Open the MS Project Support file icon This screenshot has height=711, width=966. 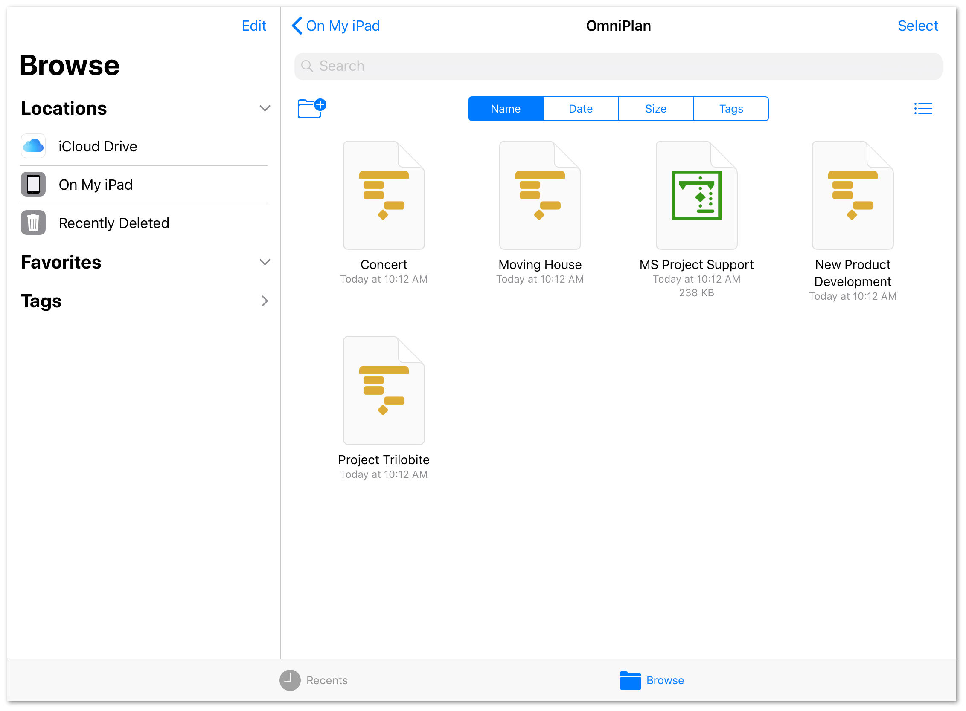click(x=696, y=195)
